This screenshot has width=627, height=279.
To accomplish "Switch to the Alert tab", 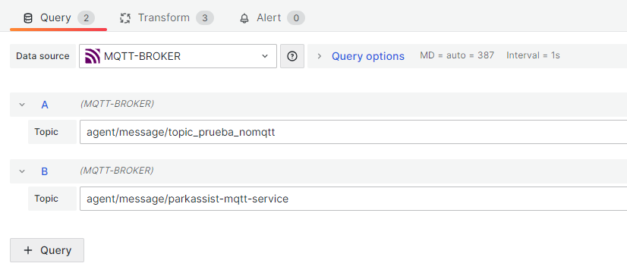I will 272,18.
